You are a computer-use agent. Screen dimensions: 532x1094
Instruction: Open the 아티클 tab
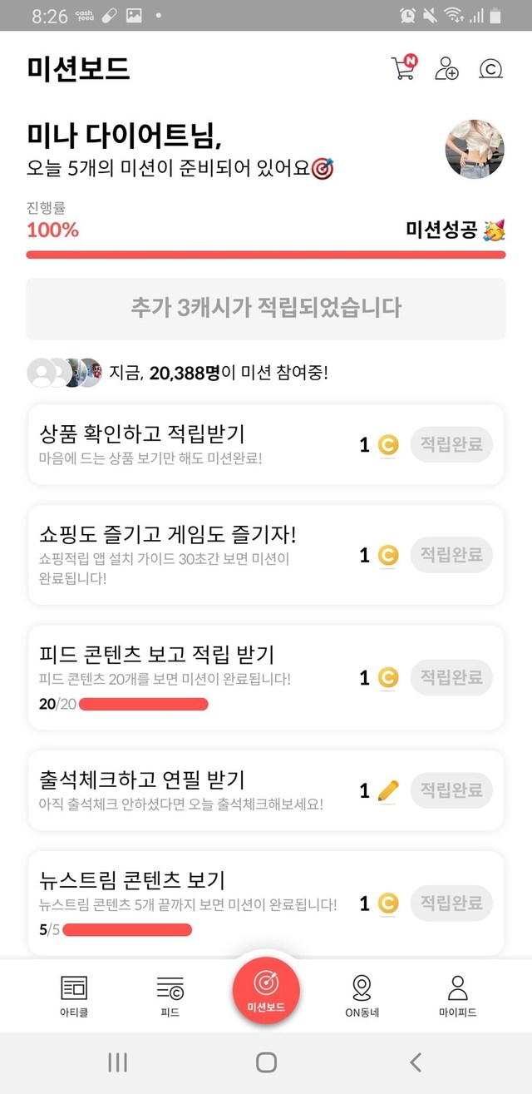tap(74, 996)
